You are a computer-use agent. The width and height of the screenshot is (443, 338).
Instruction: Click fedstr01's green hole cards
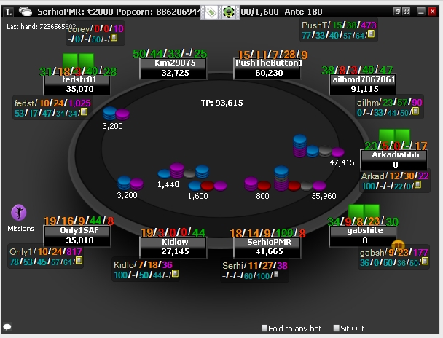[x=78, y=60]
